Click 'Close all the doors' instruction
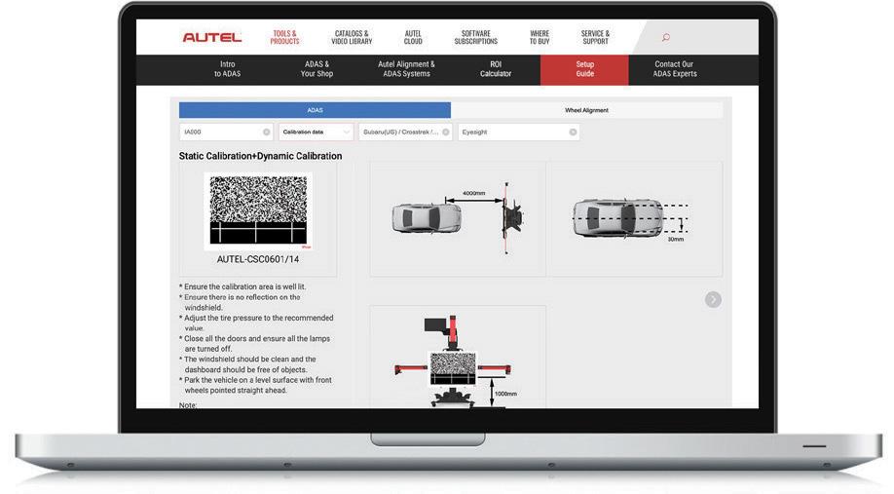Viewport: 894px width, 494px height. pyautogui.click(x=255, y=343)
